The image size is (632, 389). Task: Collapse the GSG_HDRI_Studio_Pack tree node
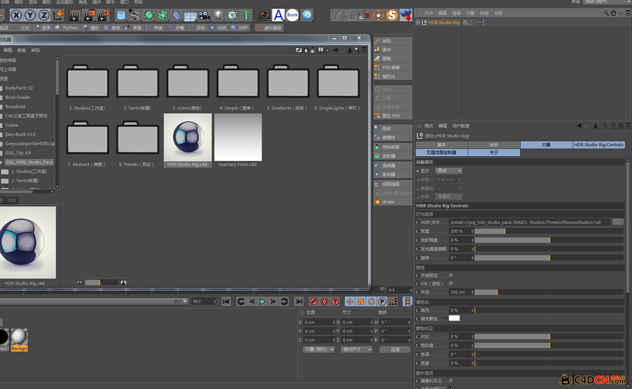pos(2,162)
